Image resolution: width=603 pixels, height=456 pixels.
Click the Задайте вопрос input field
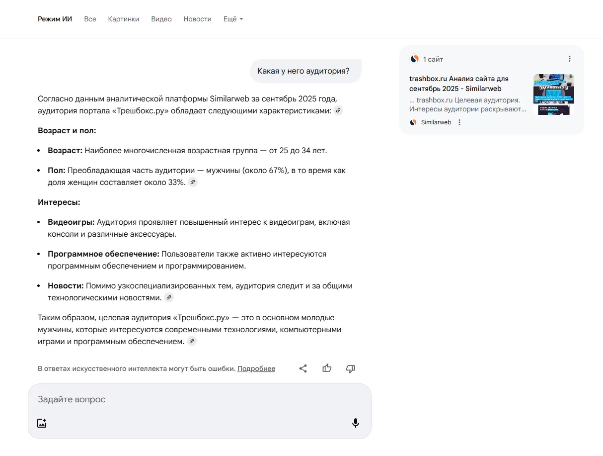click(x=199, y=399)
